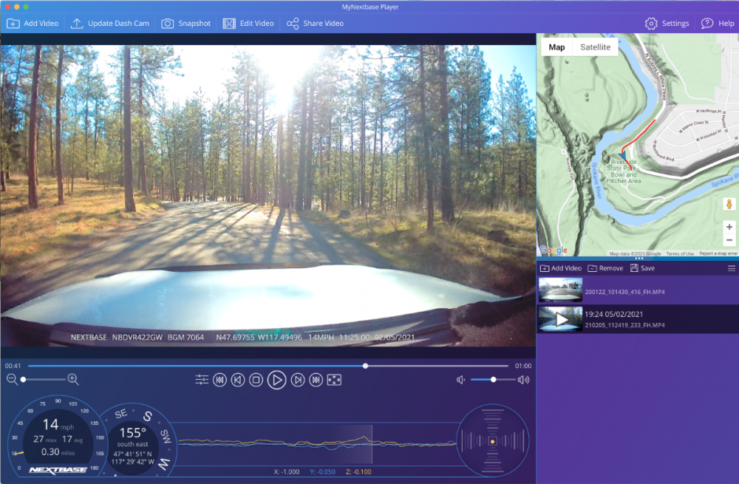This screenshot has width=739, height=484.
Task: Click the Street View pegman icon
Action: pyautogui.click(x=729, y=204)
